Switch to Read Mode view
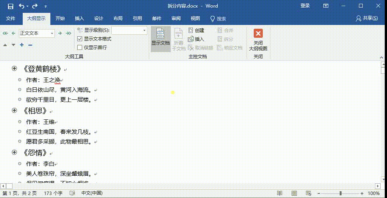387x198 pixels. (279, 193)
